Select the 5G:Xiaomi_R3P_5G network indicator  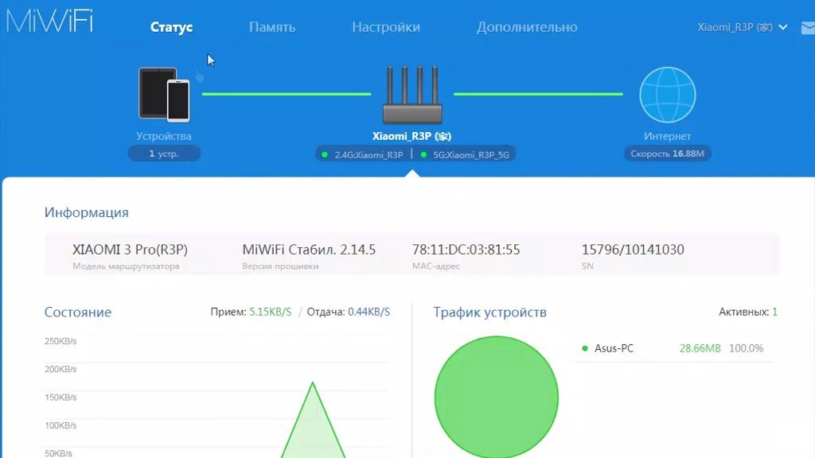click(465, 155)
